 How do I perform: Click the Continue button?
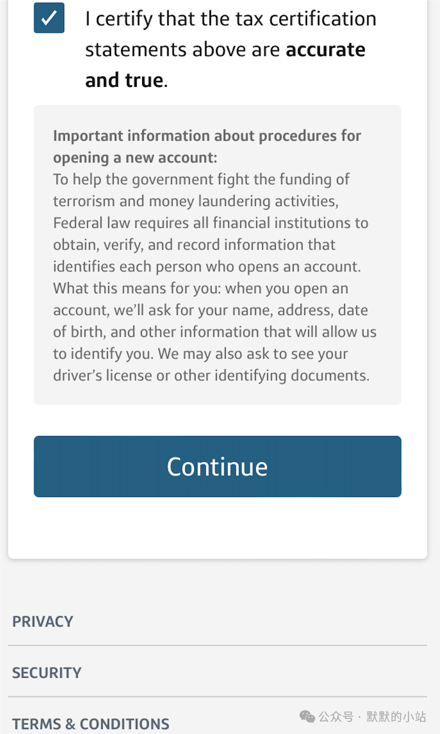tap(217, 467)
